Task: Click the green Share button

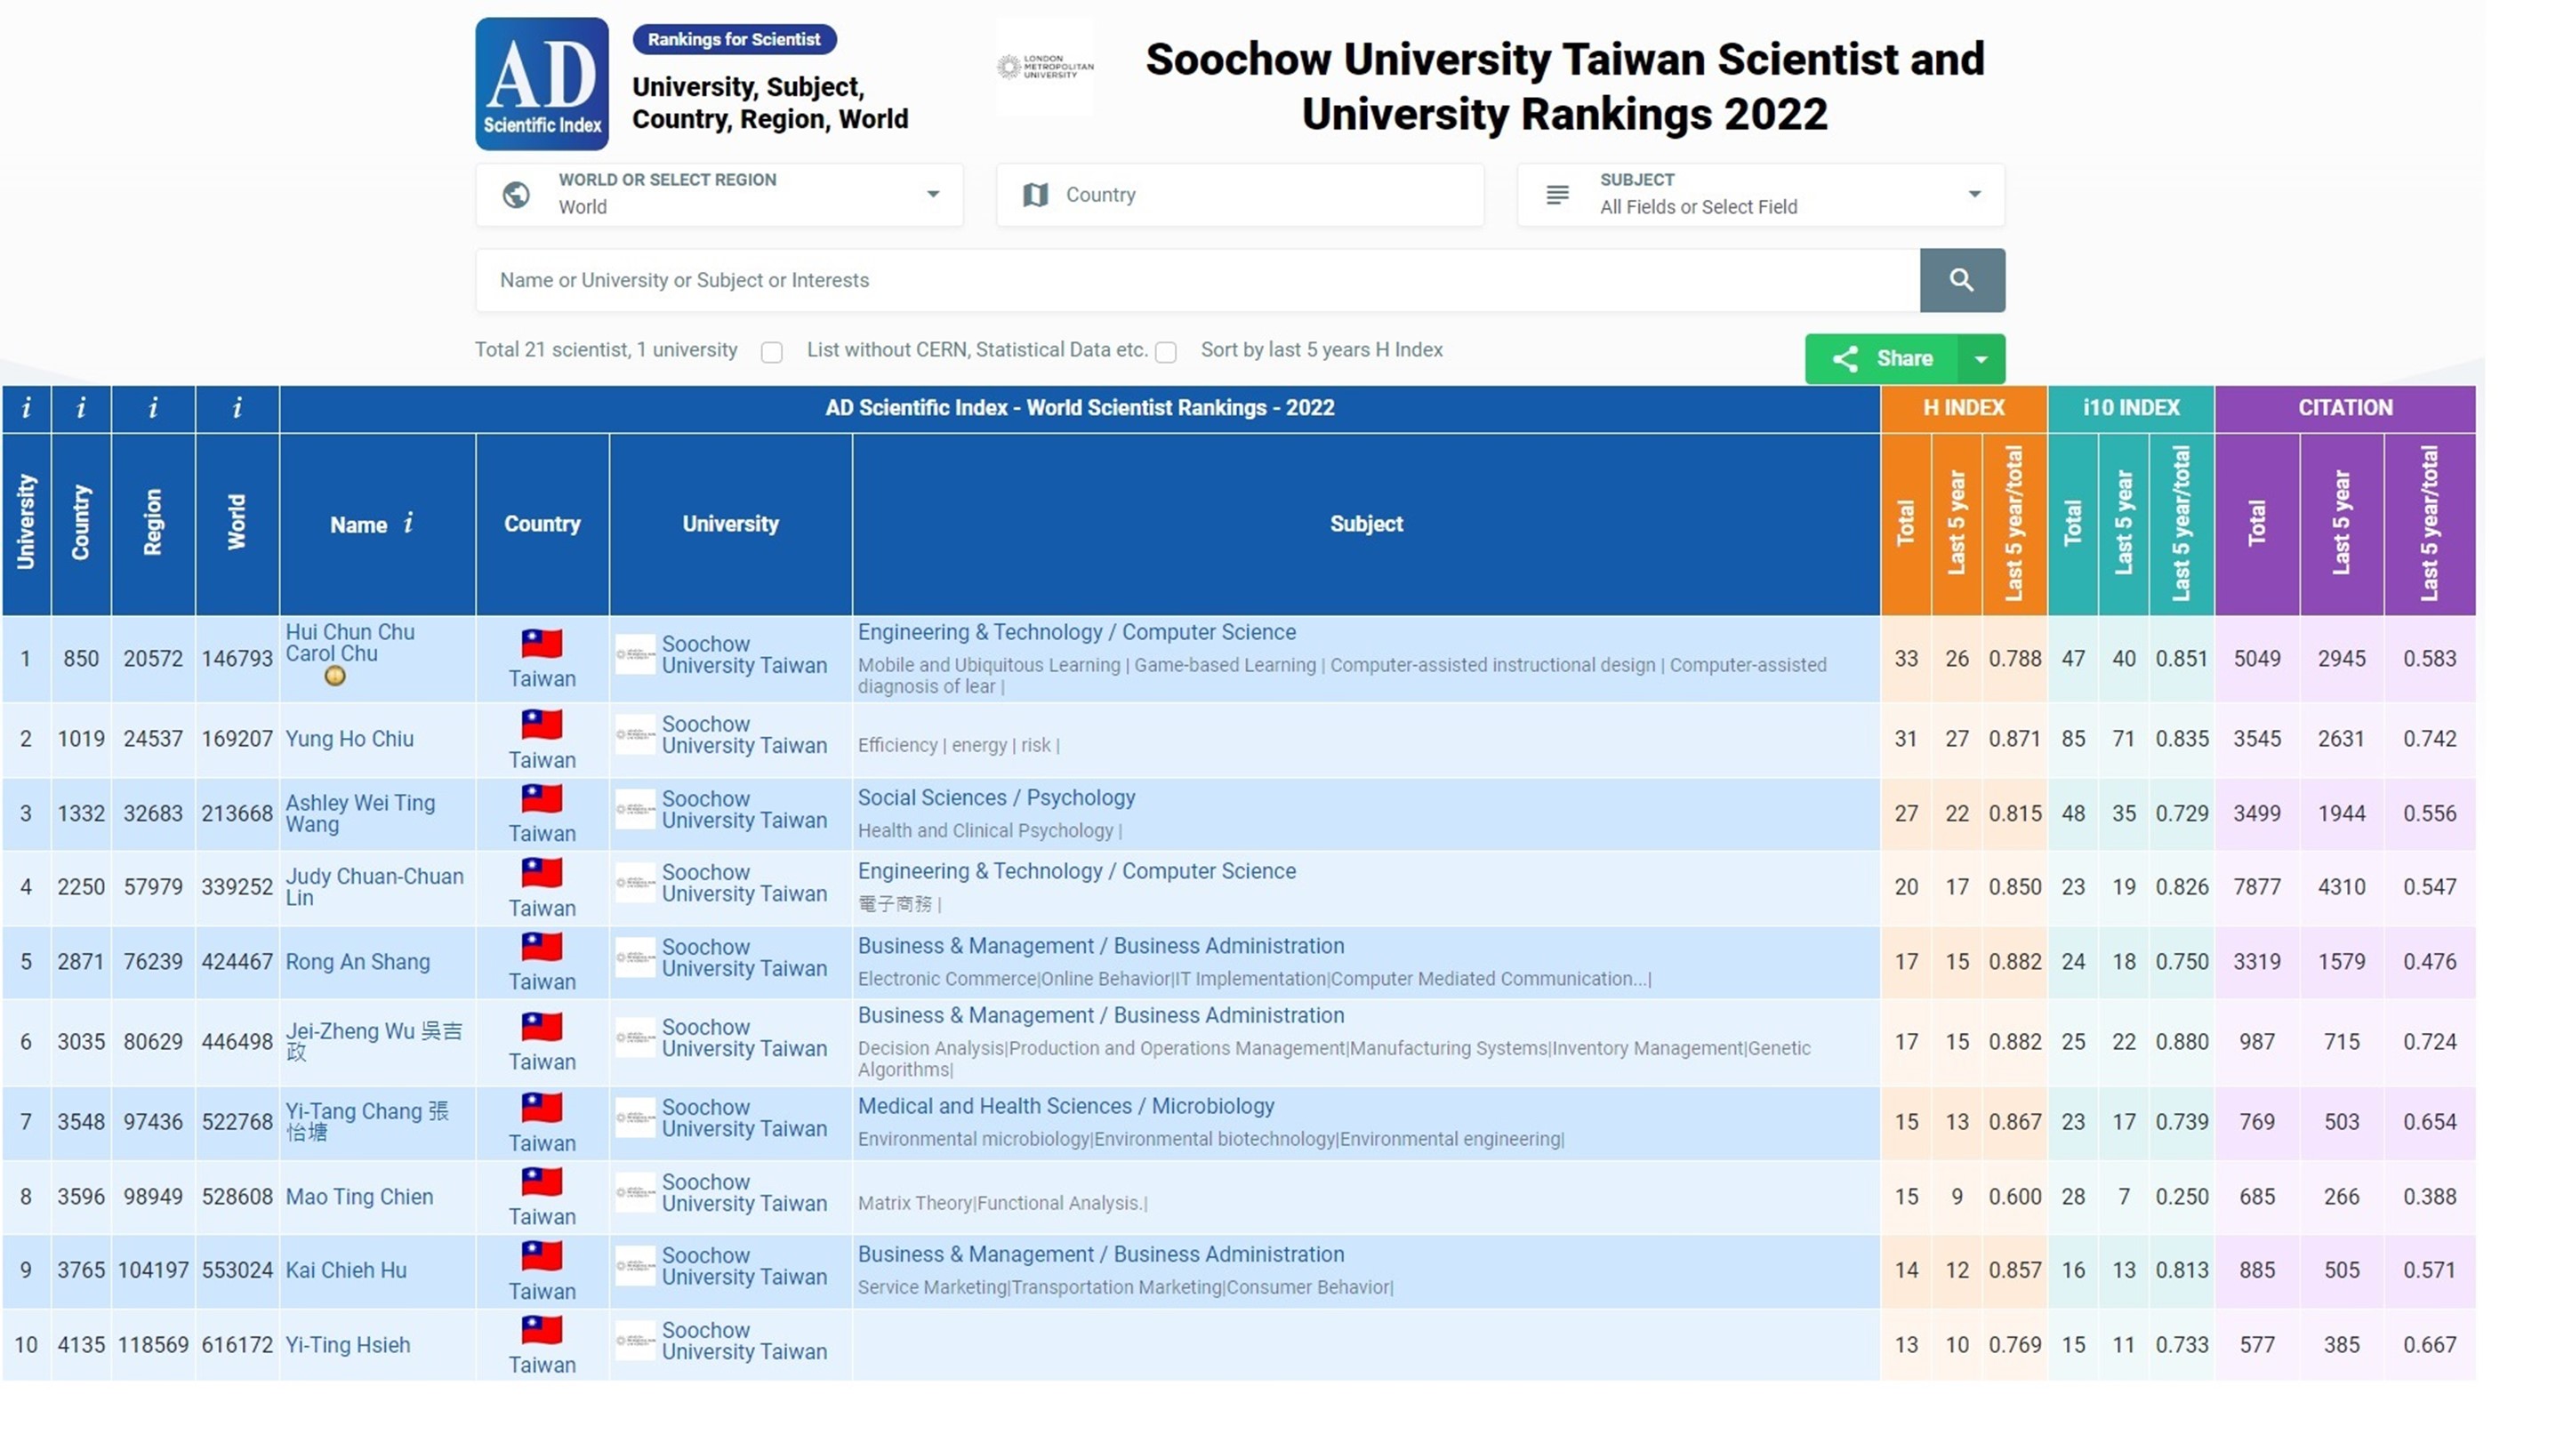Action: point(1881,358)
